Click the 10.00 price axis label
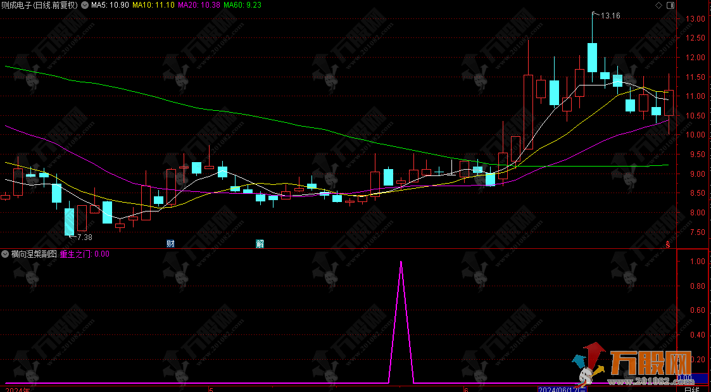 [695, 135]
